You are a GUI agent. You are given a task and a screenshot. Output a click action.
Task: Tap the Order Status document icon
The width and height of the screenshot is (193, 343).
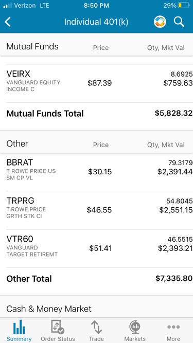(58, 327)
